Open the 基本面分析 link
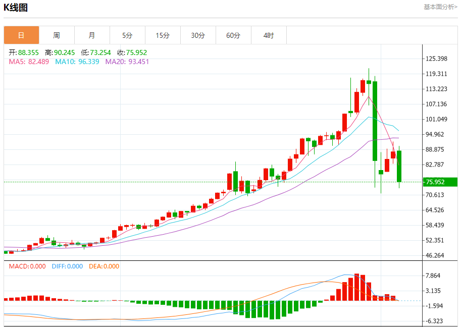 click(440, 7)
